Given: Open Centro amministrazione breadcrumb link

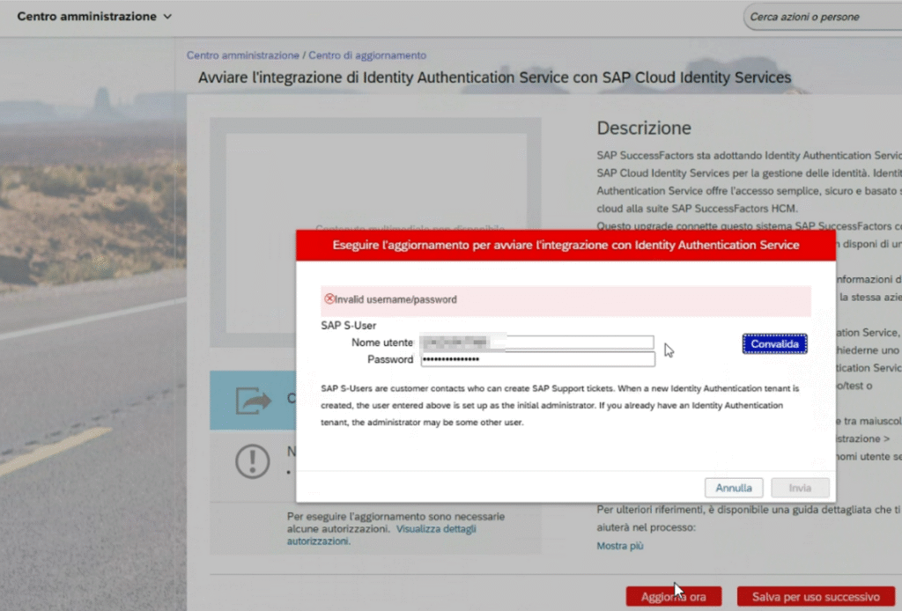Looking at the screenshot, I should coord(243,55).
